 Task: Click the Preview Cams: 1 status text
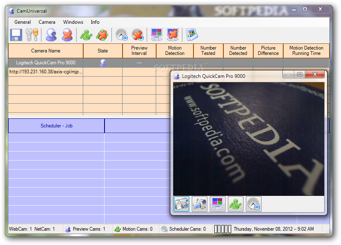[x=89, y=229]
